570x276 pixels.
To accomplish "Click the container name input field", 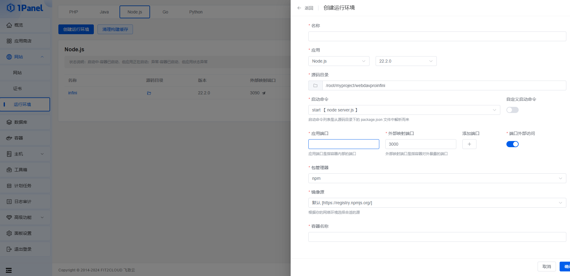I will tap(437, 237).
